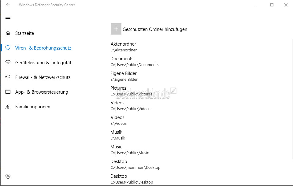This screenshot has height=186, width=293.
Task: Open Firewall antenna icon
Action: (8, 77)
